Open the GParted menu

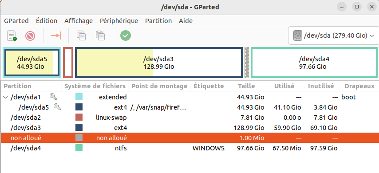coord(16,21)
